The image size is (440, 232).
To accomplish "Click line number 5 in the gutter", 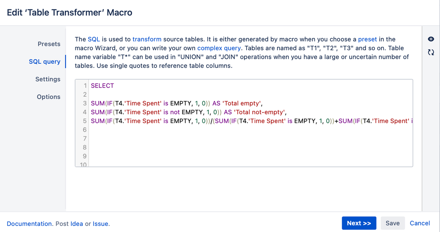I will point(85,121).
